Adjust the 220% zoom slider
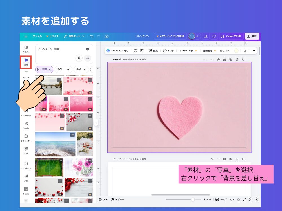The image size is (282, 211). [193, 199]
